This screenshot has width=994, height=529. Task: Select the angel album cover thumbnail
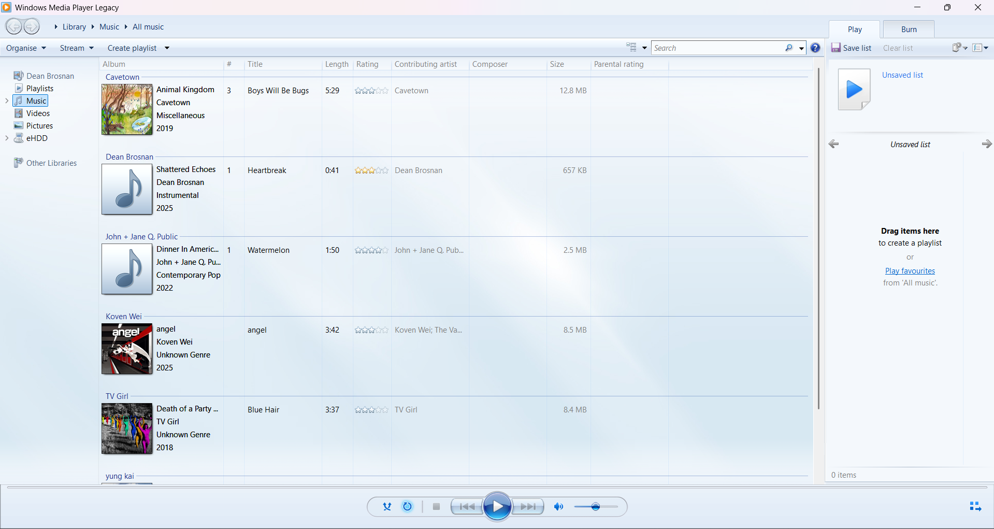click(x=127, y=349)
